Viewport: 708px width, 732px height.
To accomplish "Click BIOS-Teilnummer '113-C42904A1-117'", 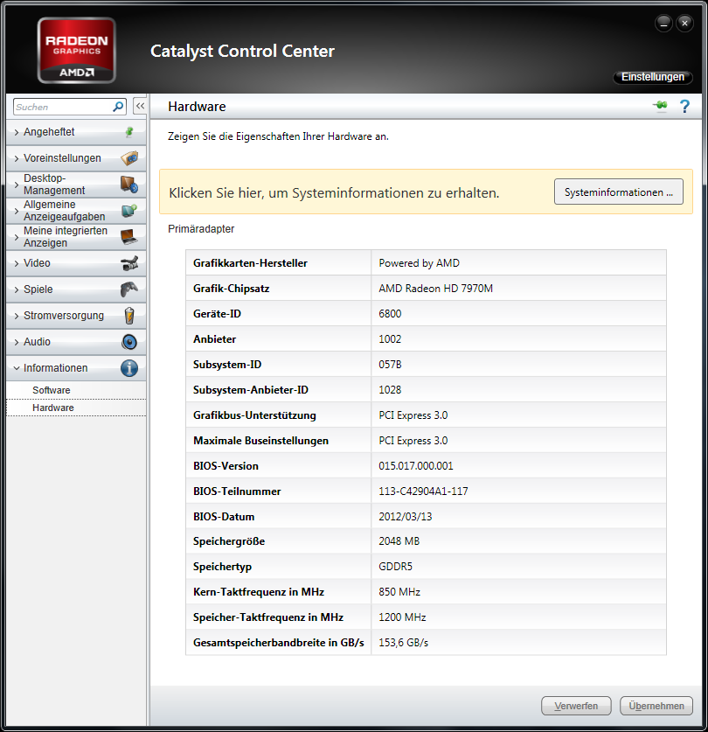I will pos(423,491).
